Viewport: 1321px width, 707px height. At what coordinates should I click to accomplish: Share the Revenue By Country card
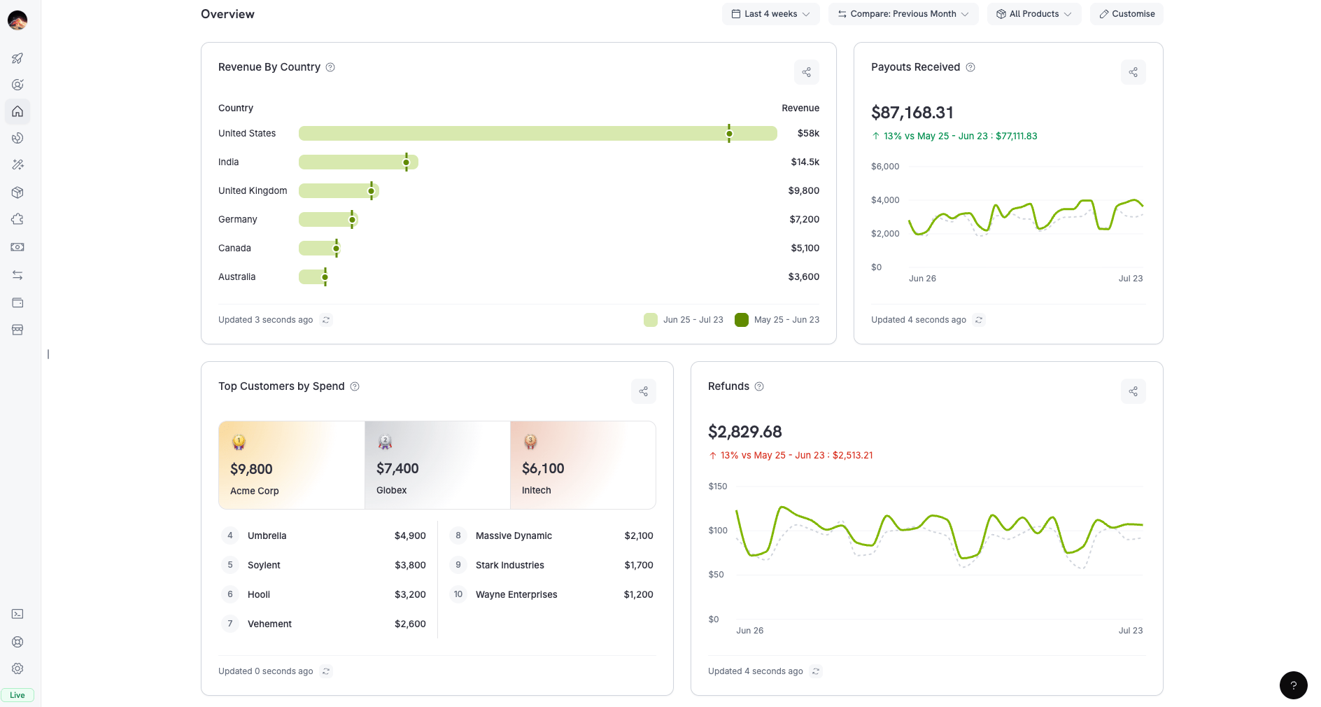pyautogui.click(x=806, y=72)
